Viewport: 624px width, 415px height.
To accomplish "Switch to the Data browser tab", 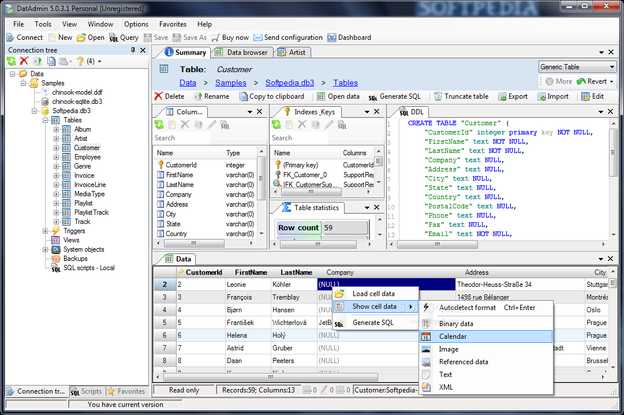I will point(241,53).
